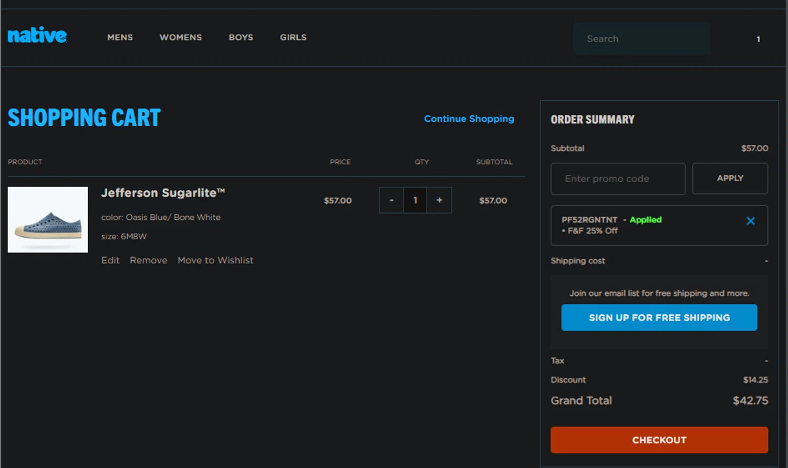Increase quantity with the plus button
788x468 pixels.
pos(439,200)
